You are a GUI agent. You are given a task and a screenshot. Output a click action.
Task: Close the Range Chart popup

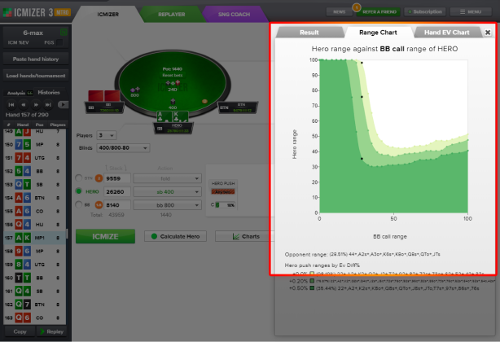(488, 33)
